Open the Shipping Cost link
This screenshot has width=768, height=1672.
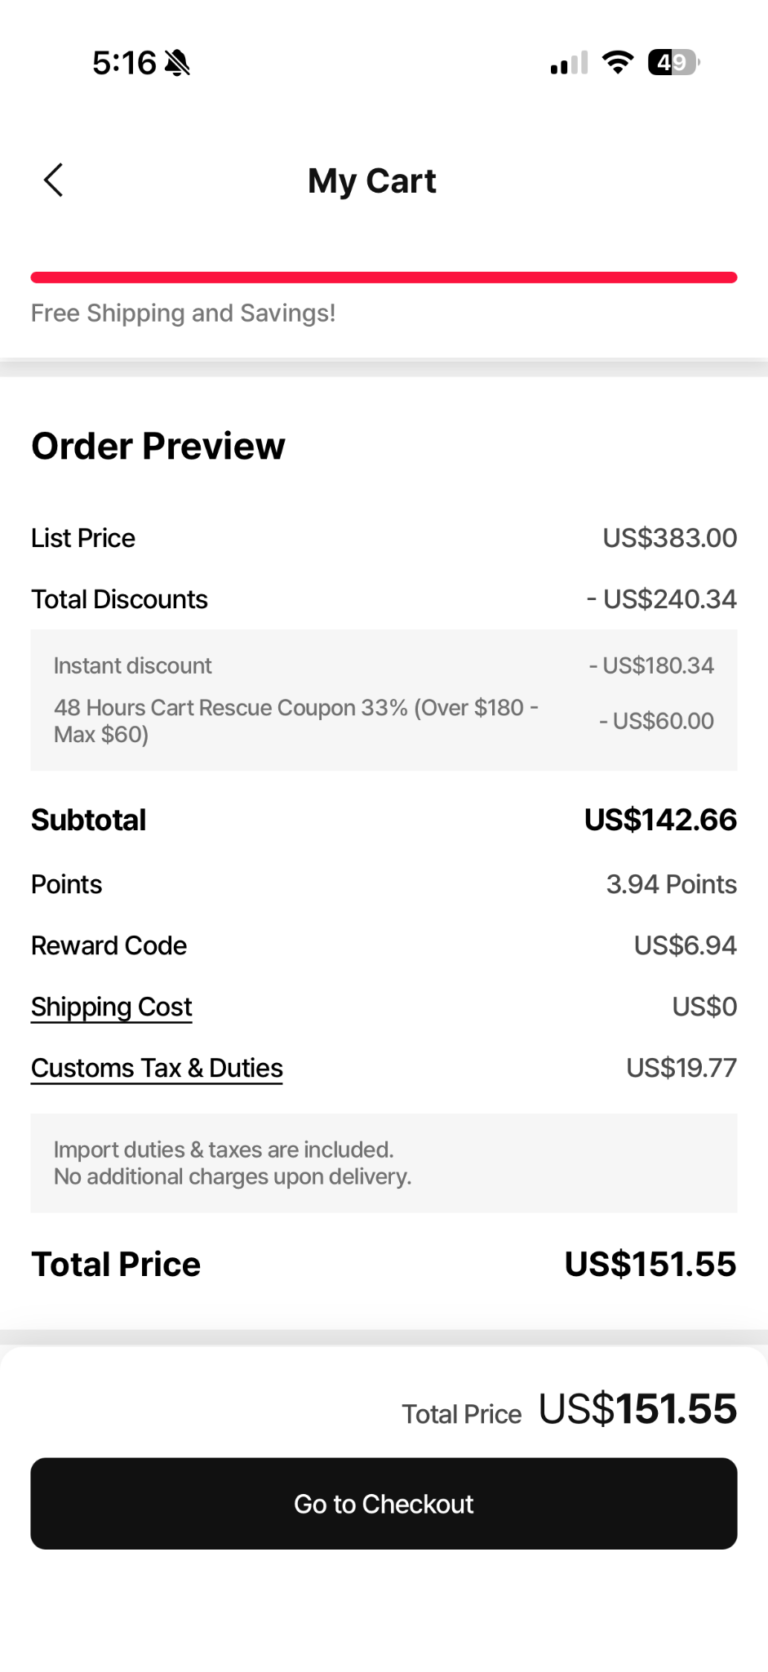112,1007
